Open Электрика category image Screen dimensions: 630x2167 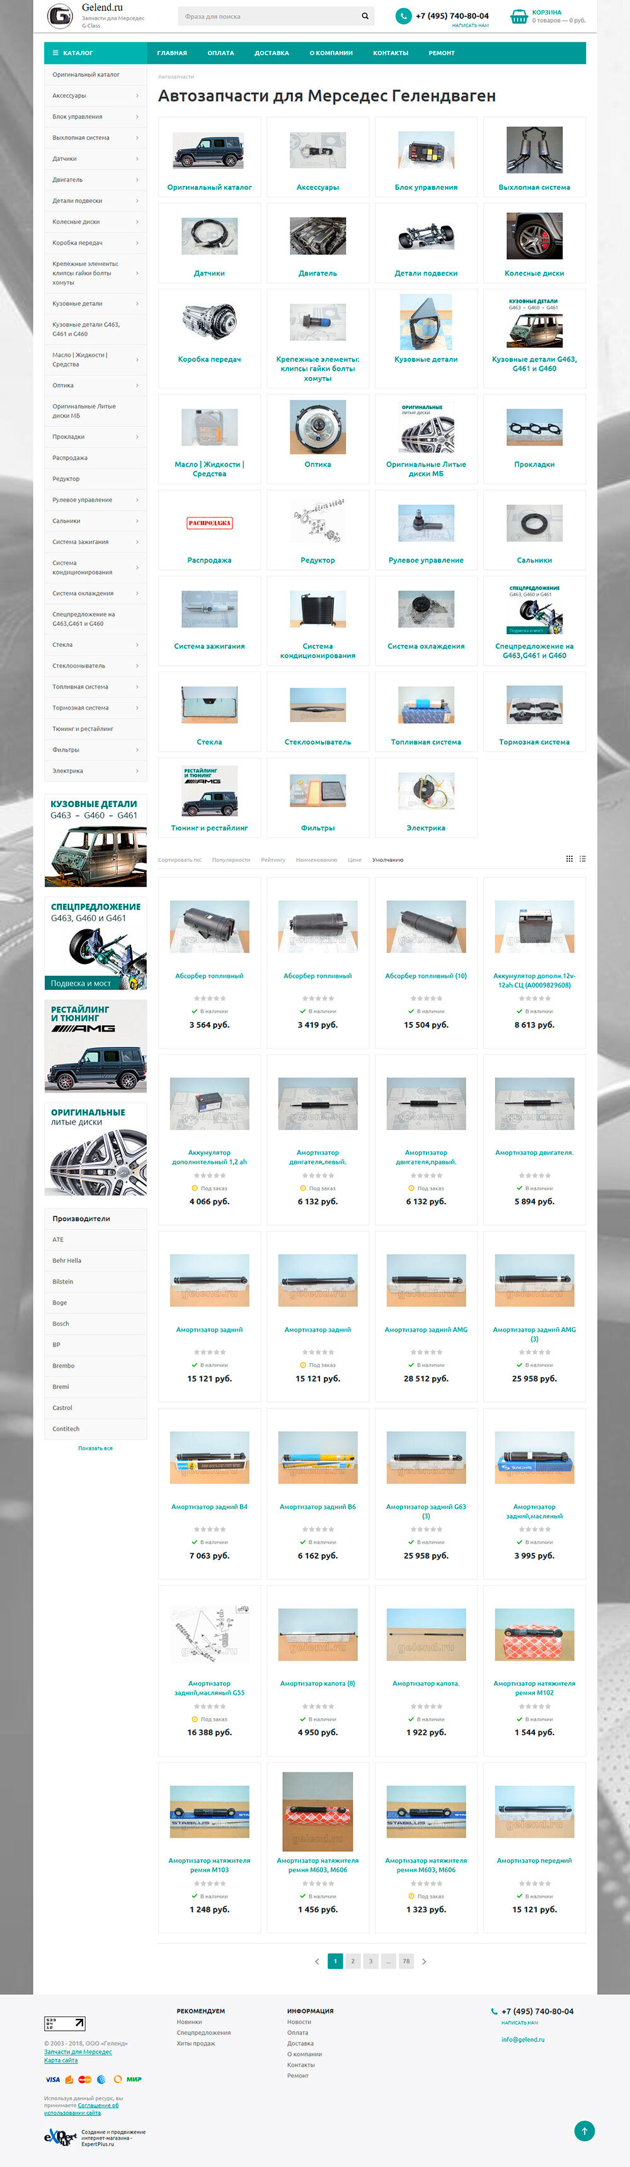click(x=427, y=791)
